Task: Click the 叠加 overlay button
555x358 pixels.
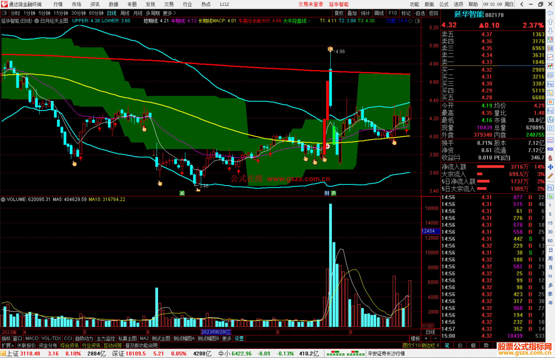Action: click(x=352, y=13)
